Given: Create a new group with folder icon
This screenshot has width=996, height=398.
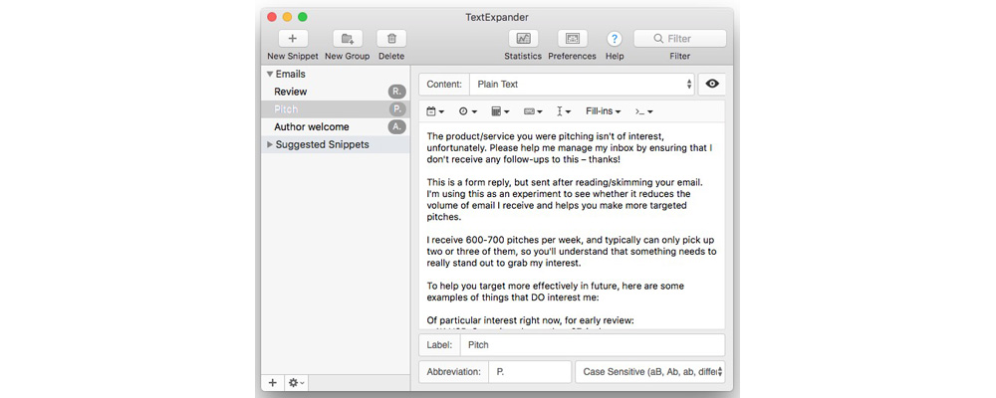Looking at the screenshot, I should click(x=347, y=39).
